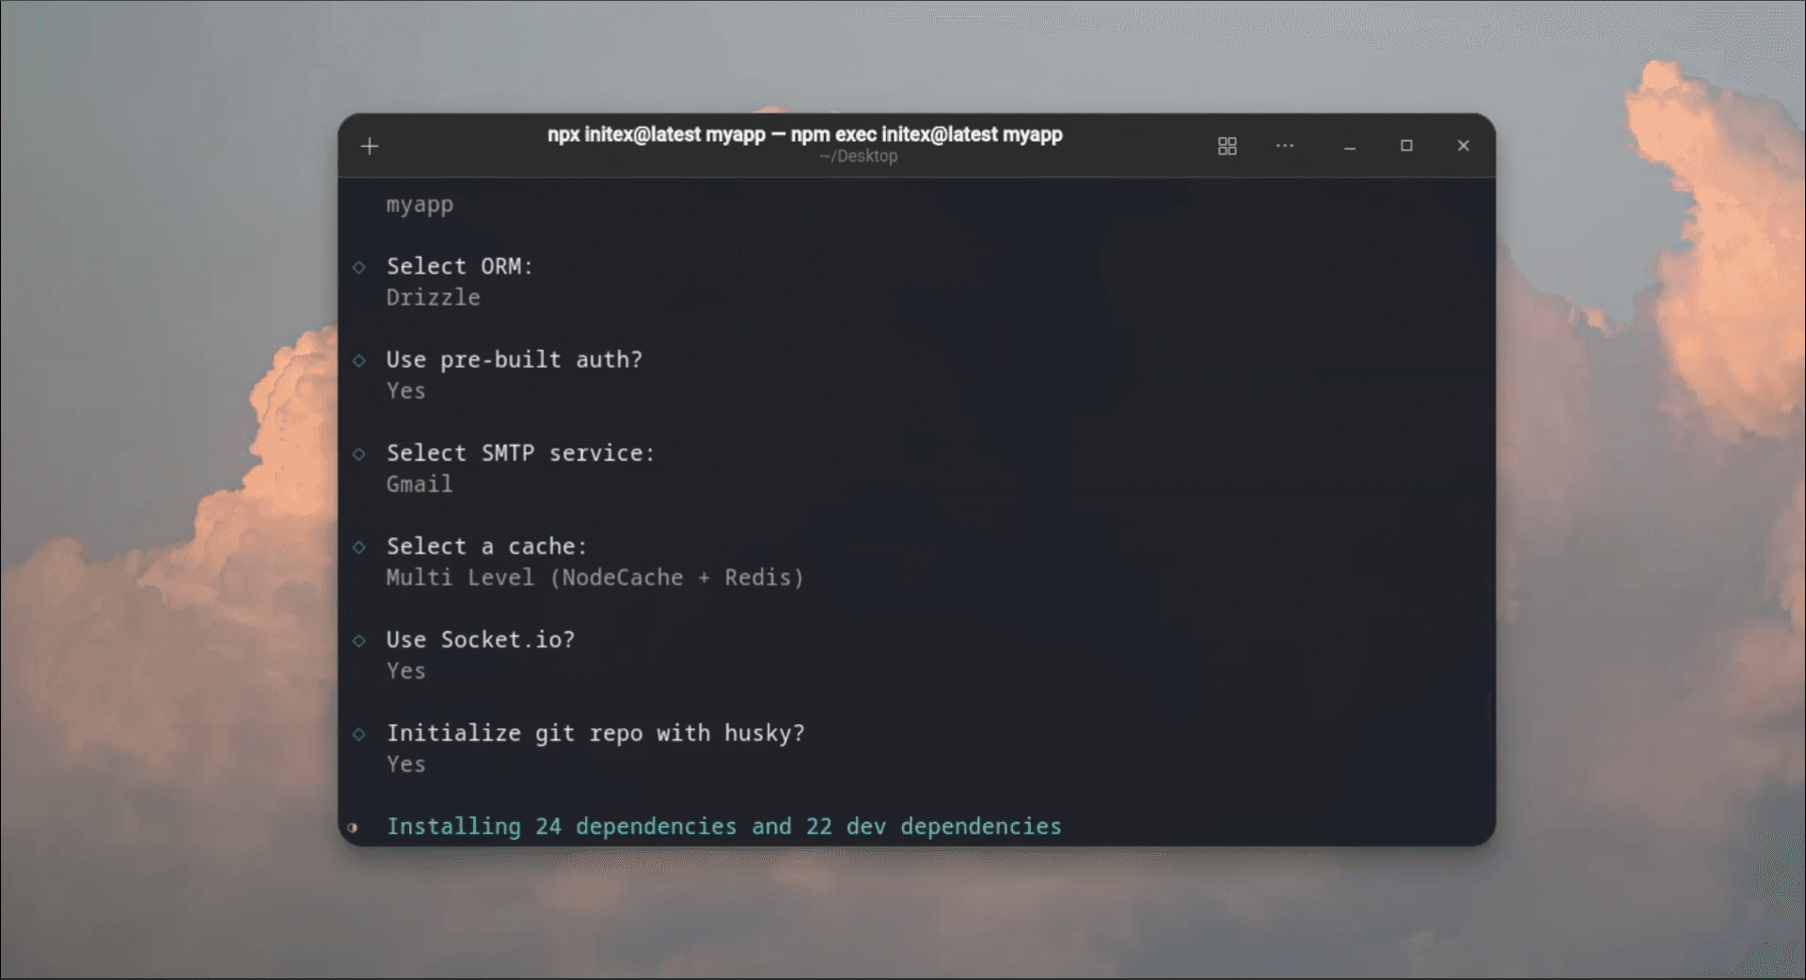
Task: Maximize the terminal window
Action: (x=1406, y=146)
